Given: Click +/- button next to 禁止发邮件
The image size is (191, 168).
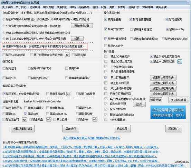Looking at the screenshot, I should [x=25, y=120].
